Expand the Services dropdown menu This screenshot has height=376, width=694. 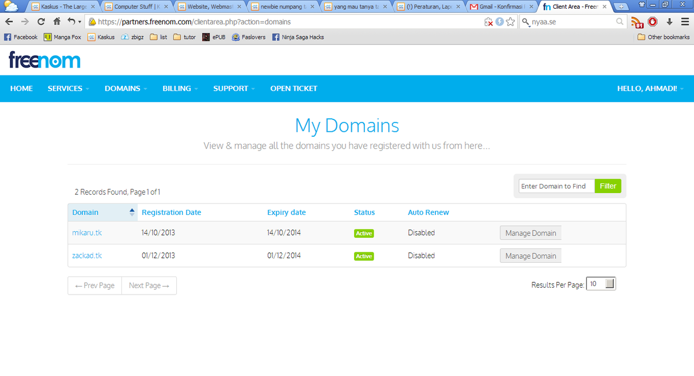tap(68, 88)
